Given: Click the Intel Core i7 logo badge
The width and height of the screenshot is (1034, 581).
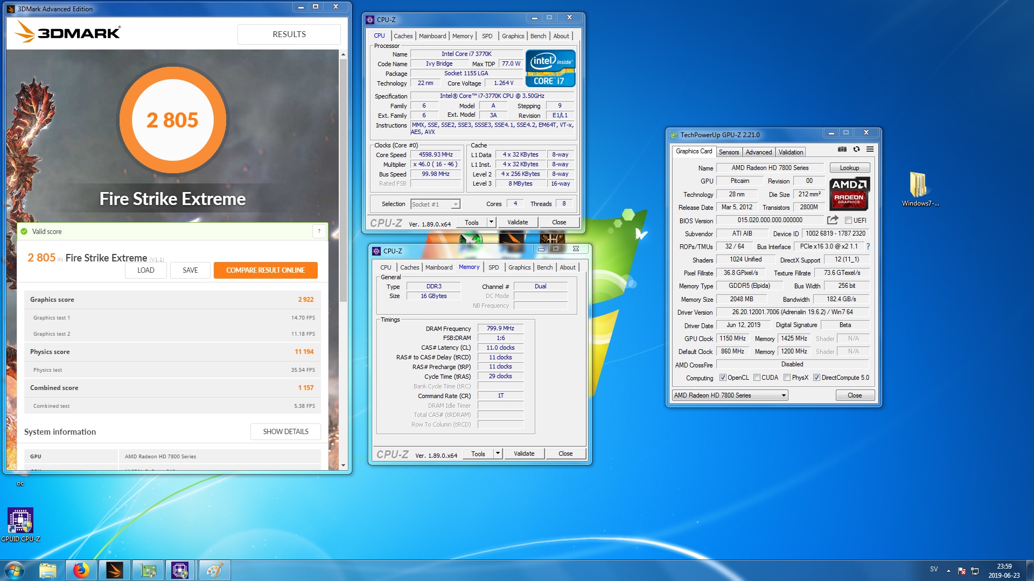Looking at the screenshot, I should click(550, 68).
